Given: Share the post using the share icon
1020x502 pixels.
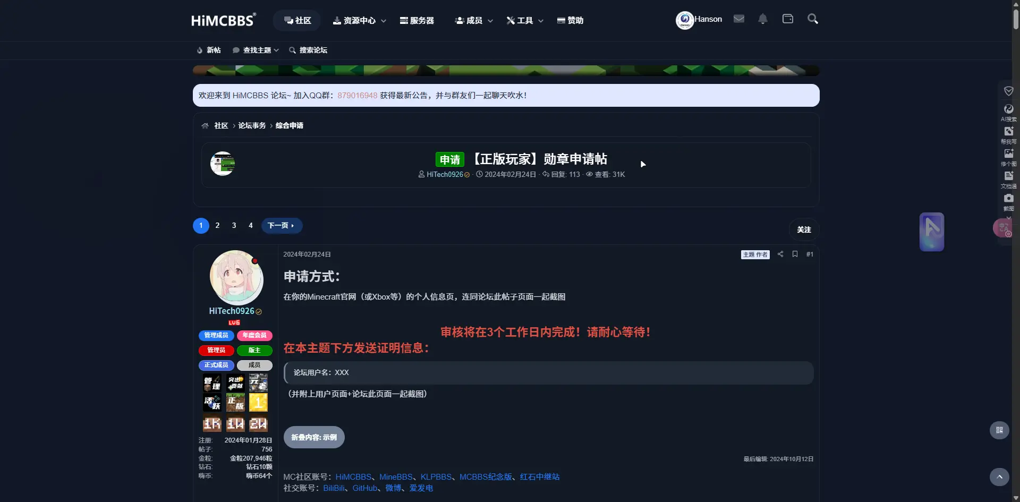Looking at the screenshot, I should [x=780, y=254].
